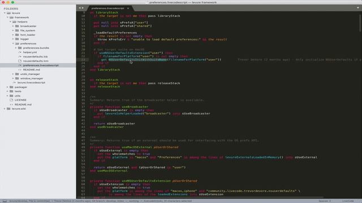Viewport: 362px width, 203px height.
Task: Click the 'return sUseBroadcaster' statement
Action: [x=114, y=123]
